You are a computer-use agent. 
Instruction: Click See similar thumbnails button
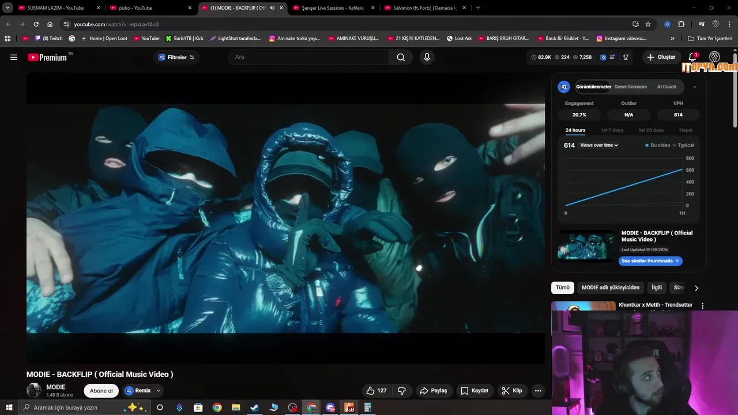coord(650,261)
